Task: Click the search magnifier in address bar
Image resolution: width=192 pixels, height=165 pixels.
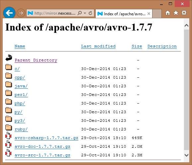Action: click(x=80, y=13)
